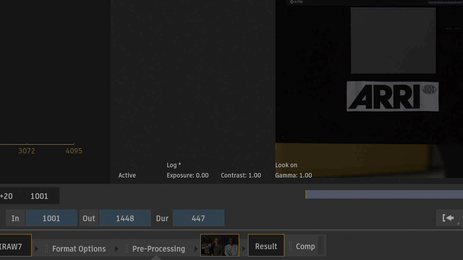The width and height of the screenshot is (463, 260).
Task: Click the Dur label
Action: pyautogui.click(x=162, y=218)
